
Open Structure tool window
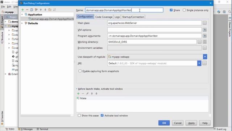pos(2,38)
